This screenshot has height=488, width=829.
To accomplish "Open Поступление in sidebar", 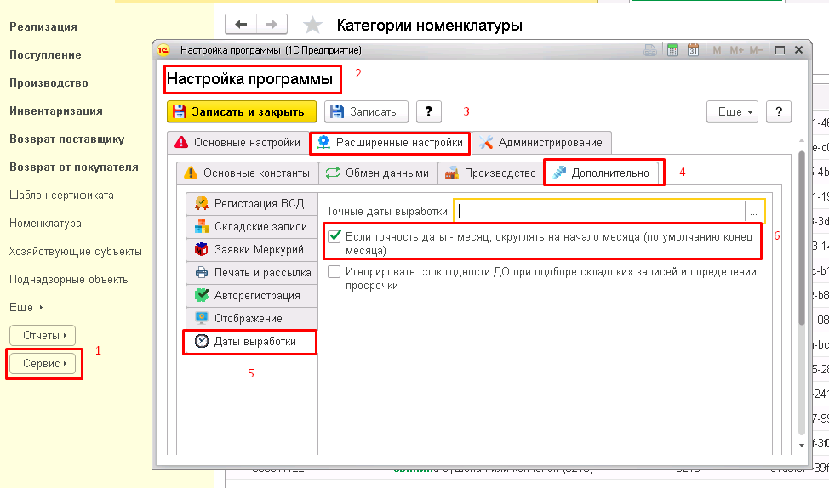I will pos(45,55).
